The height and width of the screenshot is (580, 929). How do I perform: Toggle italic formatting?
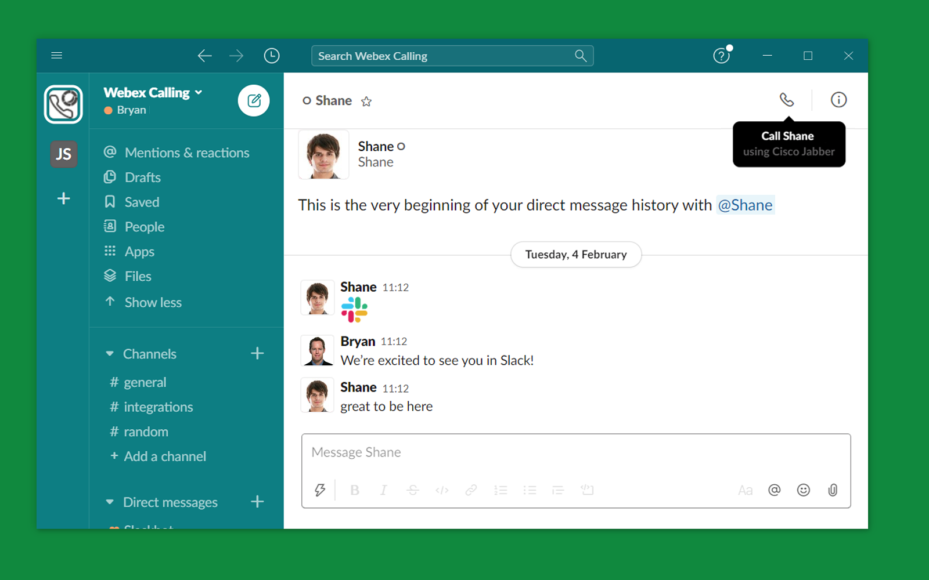pos(384,490)
